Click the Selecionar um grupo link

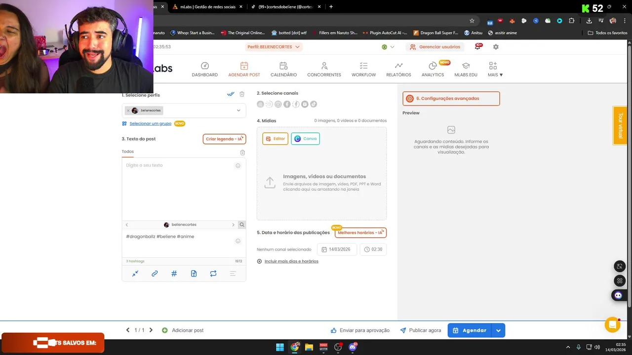[x=150, y=123]
